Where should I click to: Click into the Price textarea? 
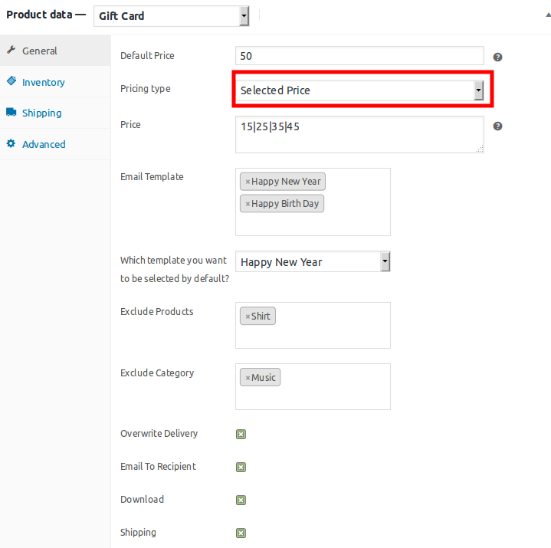359,135
